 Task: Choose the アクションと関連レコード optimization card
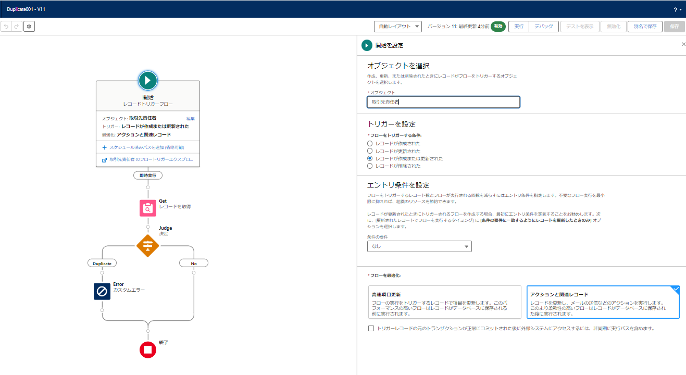pyautogui.click(x=603, y=302)
